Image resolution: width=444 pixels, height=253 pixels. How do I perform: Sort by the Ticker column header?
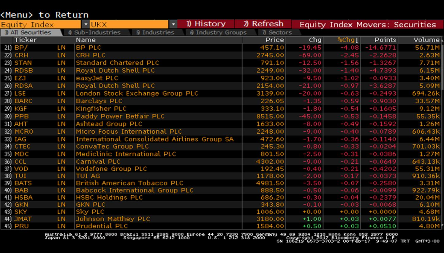point(26,40)
